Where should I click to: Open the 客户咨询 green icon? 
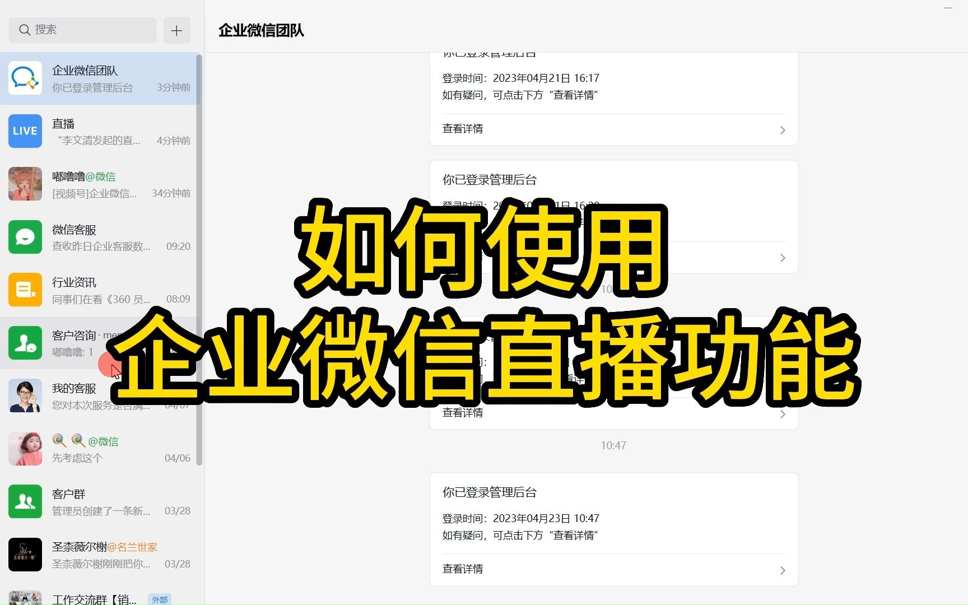coord(25,343)
